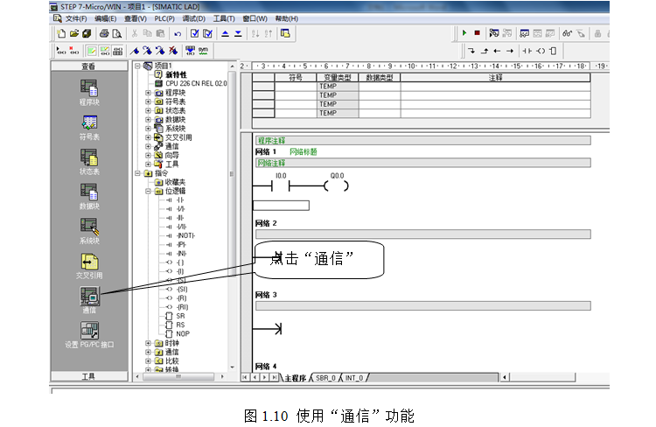Screen dimensions: 656x427
Task: Expand the 程序块 tree node
Action: [148, 93]
